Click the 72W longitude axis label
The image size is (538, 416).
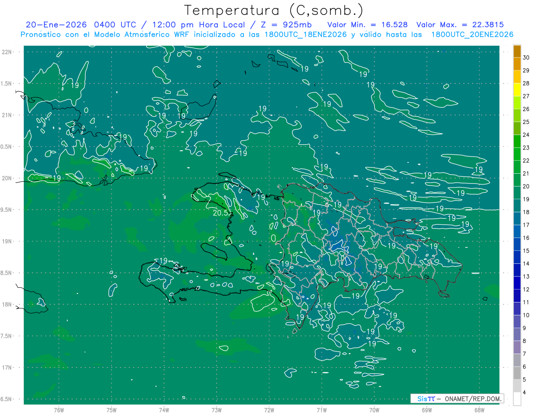coord(269,410)
